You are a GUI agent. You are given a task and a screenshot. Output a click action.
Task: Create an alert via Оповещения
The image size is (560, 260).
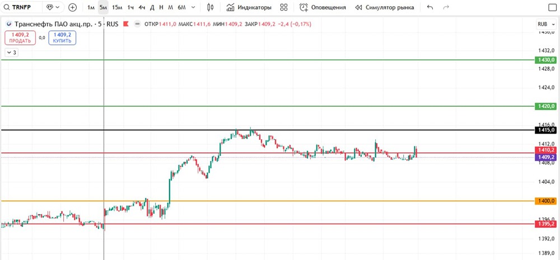(x=323, y=7)
